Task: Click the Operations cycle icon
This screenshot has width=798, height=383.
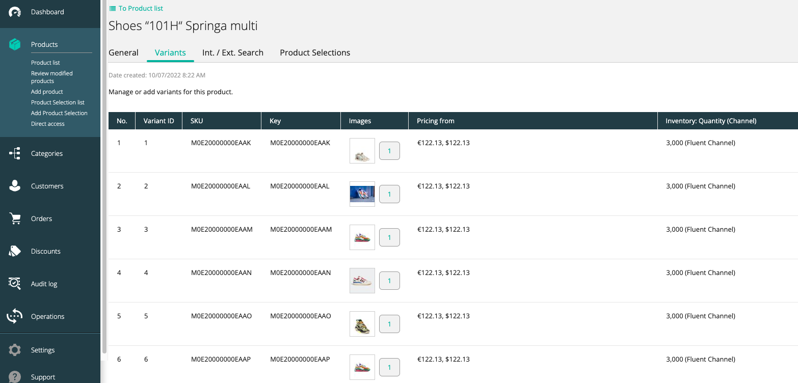Action: coord(15,316)
